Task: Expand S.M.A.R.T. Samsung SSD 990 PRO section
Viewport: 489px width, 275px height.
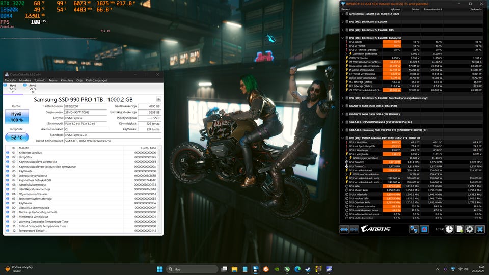Action: point(343,130)
